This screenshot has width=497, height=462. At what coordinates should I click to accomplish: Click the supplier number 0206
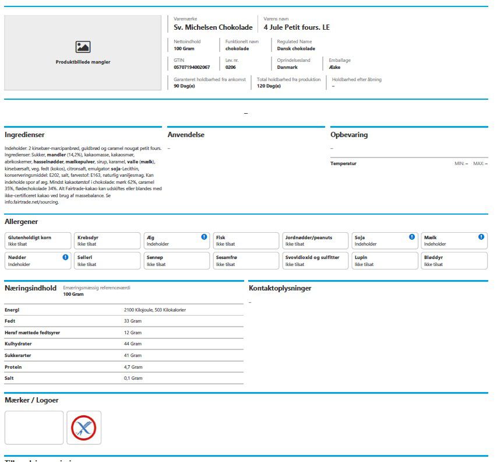coord(230,67)
